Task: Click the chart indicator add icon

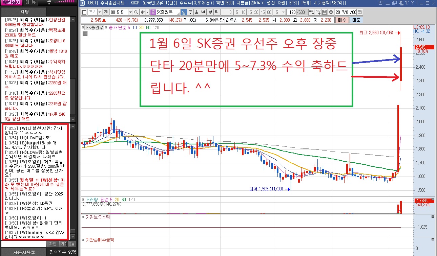Action: [x=311, y=12]
